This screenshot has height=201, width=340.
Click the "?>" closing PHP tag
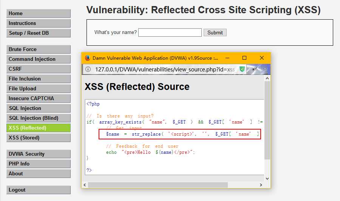(89, 170)
